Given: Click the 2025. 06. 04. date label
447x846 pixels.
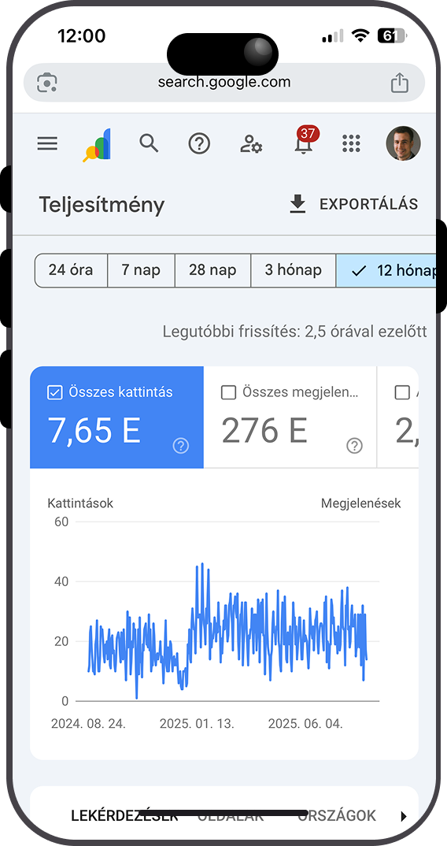Looking at the screenshot, I should click(305, 724).
